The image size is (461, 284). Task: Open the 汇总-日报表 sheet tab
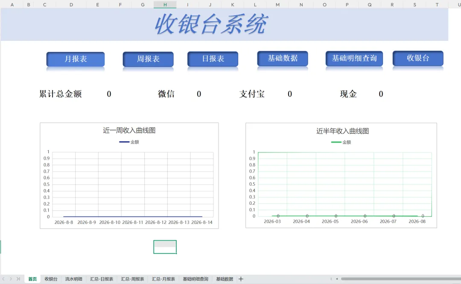click(102, 279)
